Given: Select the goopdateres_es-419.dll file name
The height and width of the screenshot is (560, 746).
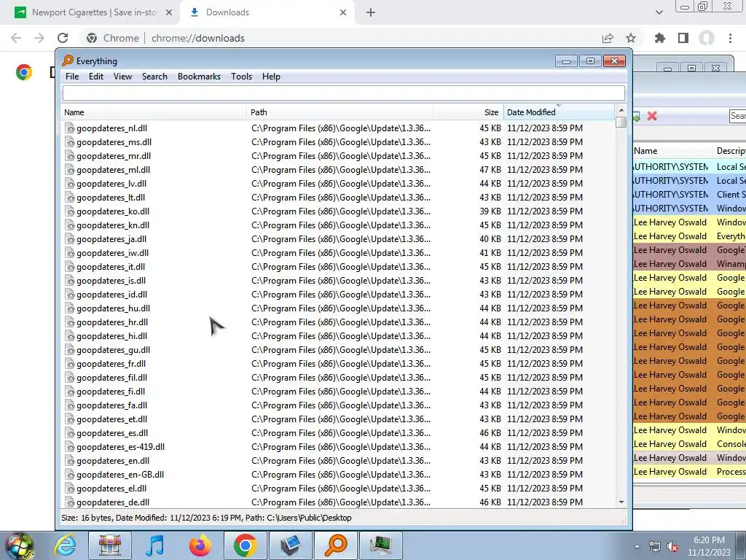Looking at the screenshot, I should pos(120,447).
